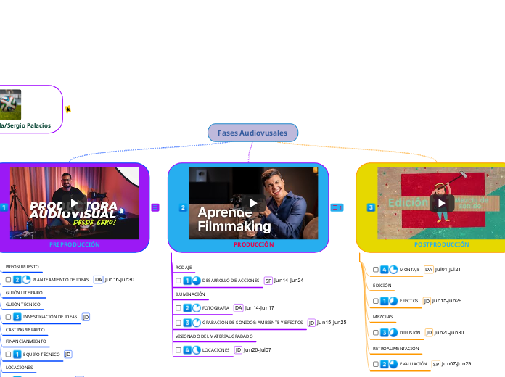The image size is (505, 377).
Task: Check the Planteamiento de Ideas task
Action: [x=9, y=279]
